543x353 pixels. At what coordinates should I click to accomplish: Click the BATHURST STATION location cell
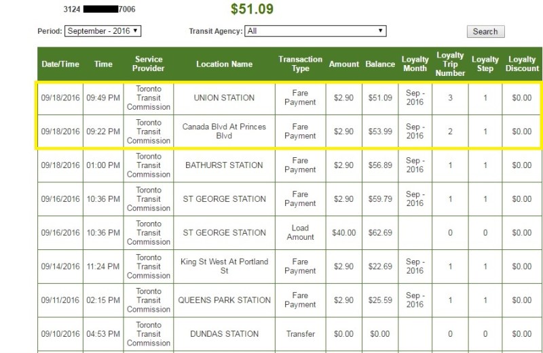click(224, 165)
